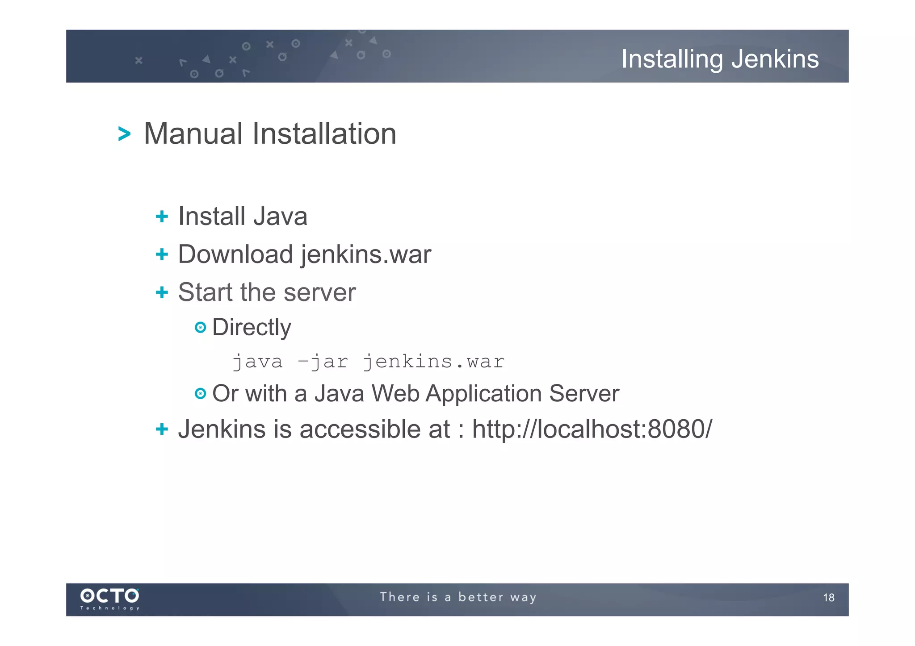Viewport: 915px width, 646px height.
Task: Select the 'Install Java' bullet text
Action: tap(243, 217)
